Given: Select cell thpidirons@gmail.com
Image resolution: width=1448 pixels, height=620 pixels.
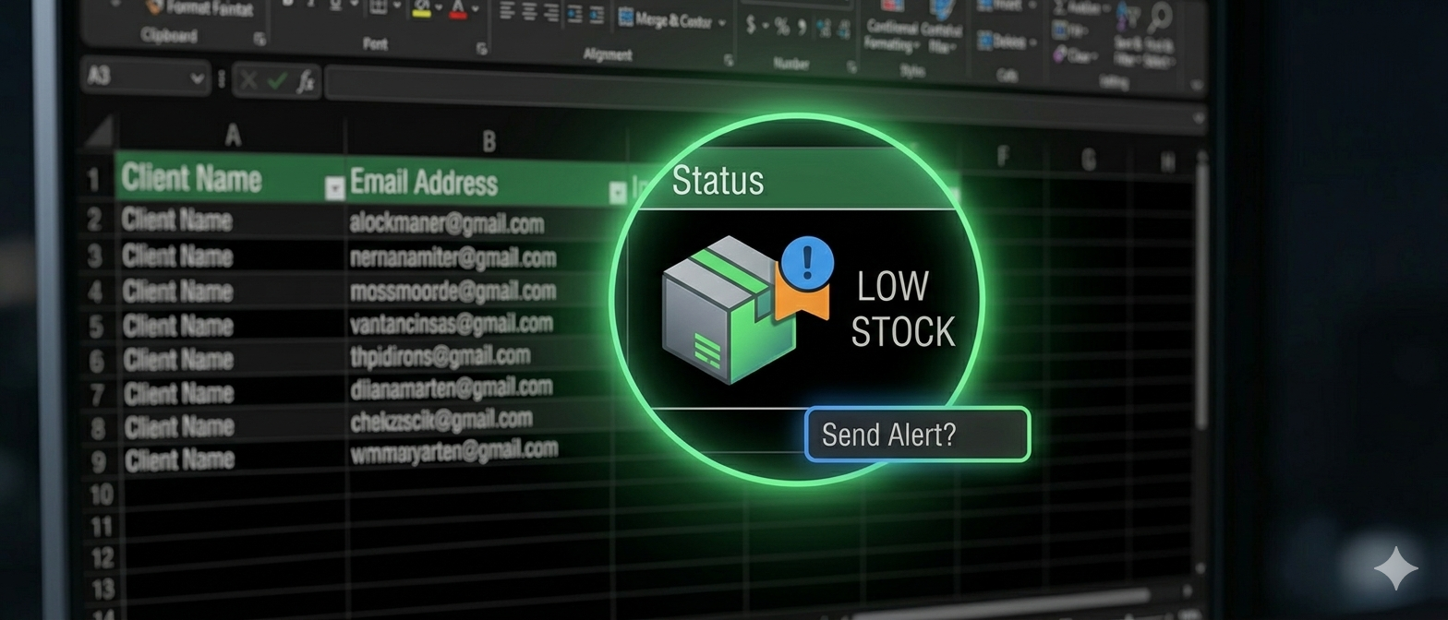Looking at the screenshot, I should pos(480,356).
